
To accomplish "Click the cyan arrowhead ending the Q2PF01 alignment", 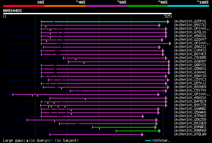I will click(168, 22).
